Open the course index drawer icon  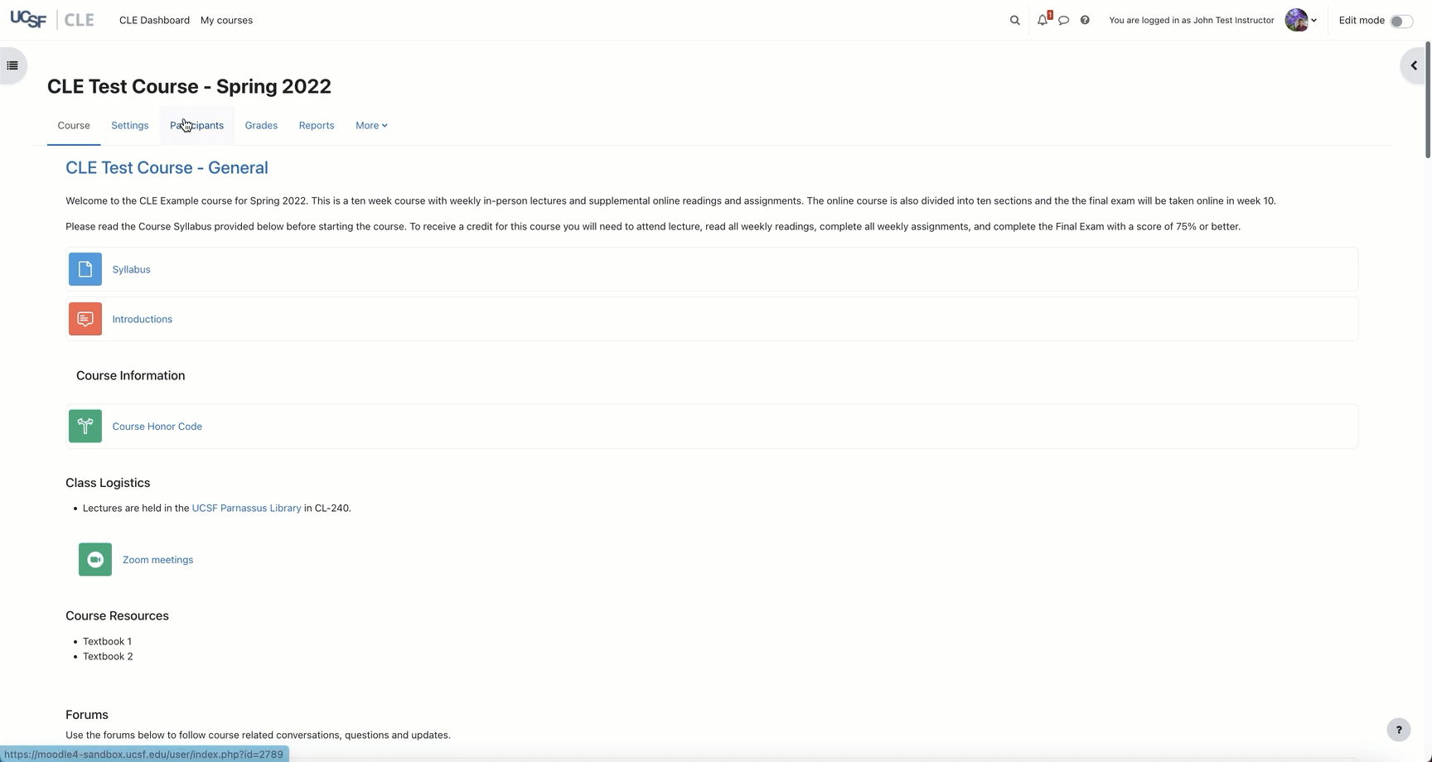coord(12,65)
